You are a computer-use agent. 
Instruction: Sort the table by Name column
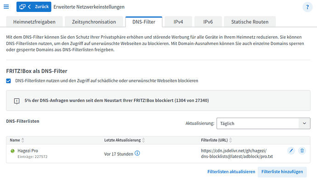17,140
